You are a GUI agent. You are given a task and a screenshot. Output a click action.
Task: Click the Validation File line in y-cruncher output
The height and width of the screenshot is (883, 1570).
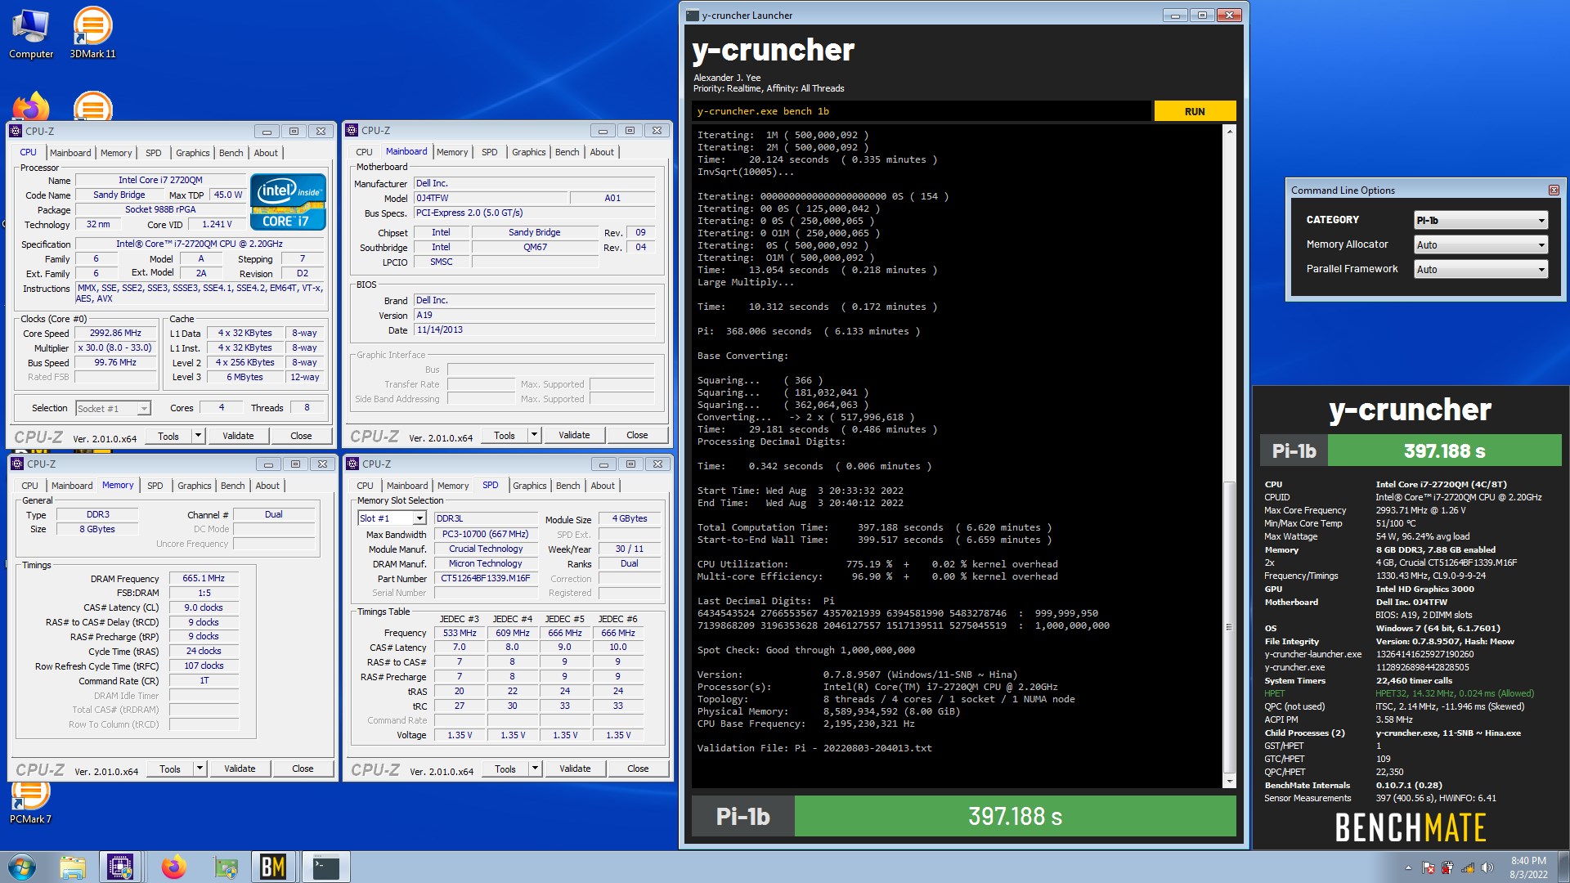click(814, 748)
